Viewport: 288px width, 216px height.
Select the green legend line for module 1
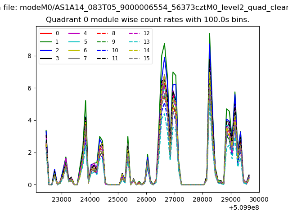45,42
